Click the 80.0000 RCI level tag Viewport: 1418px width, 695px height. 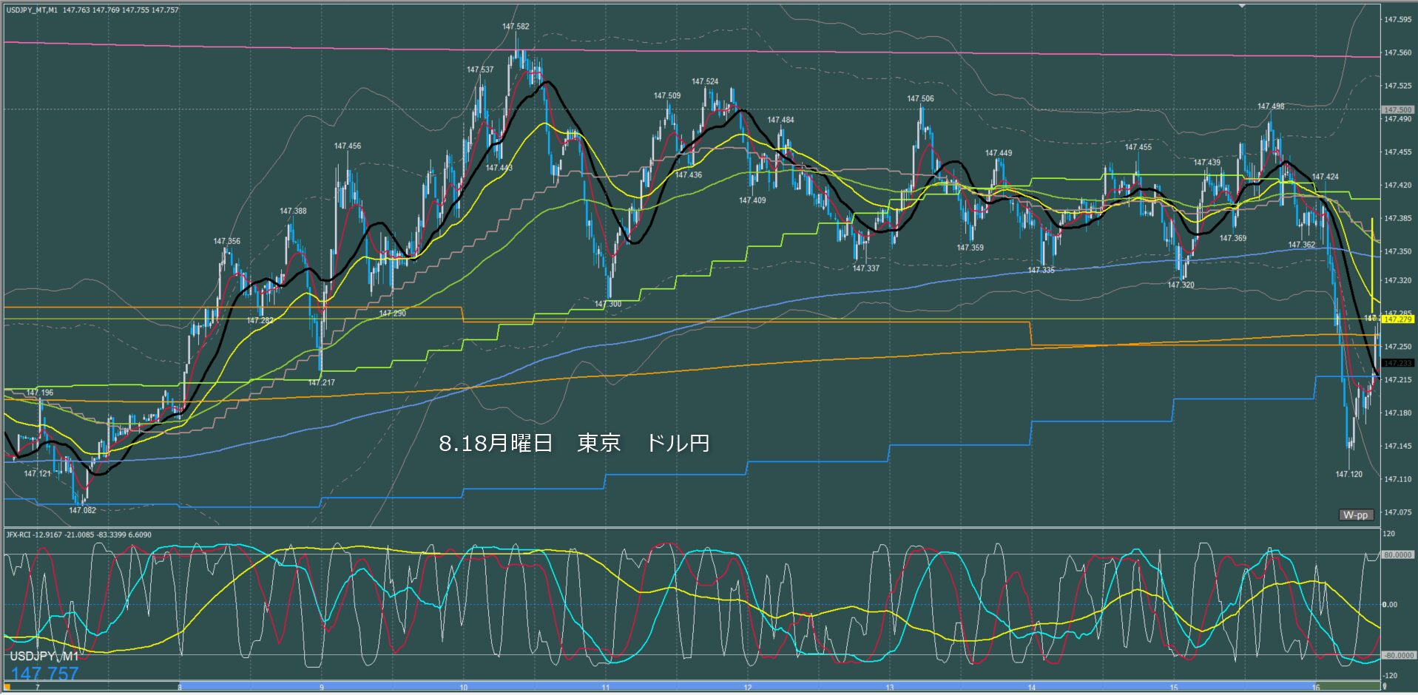(x=1398, y=555)
